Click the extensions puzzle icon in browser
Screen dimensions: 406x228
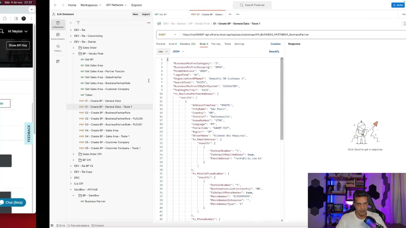point(5,19)
